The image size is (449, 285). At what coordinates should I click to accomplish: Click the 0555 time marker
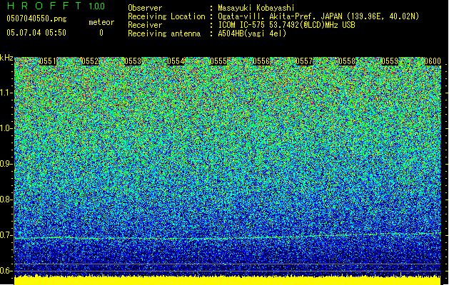coord(218,61)
